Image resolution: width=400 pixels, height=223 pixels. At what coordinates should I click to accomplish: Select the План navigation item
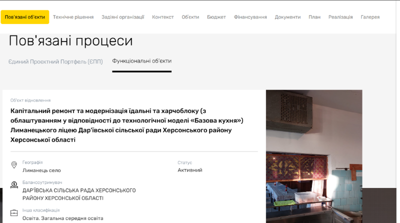(x=314, y=17)
